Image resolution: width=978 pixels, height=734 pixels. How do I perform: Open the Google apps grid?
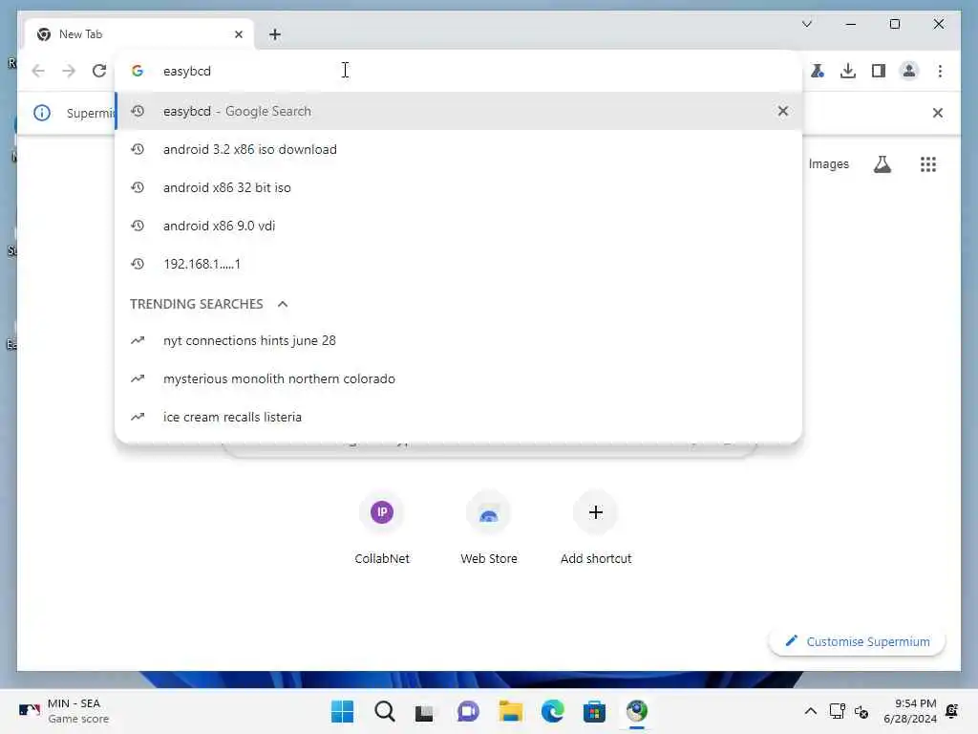[928, 164]
